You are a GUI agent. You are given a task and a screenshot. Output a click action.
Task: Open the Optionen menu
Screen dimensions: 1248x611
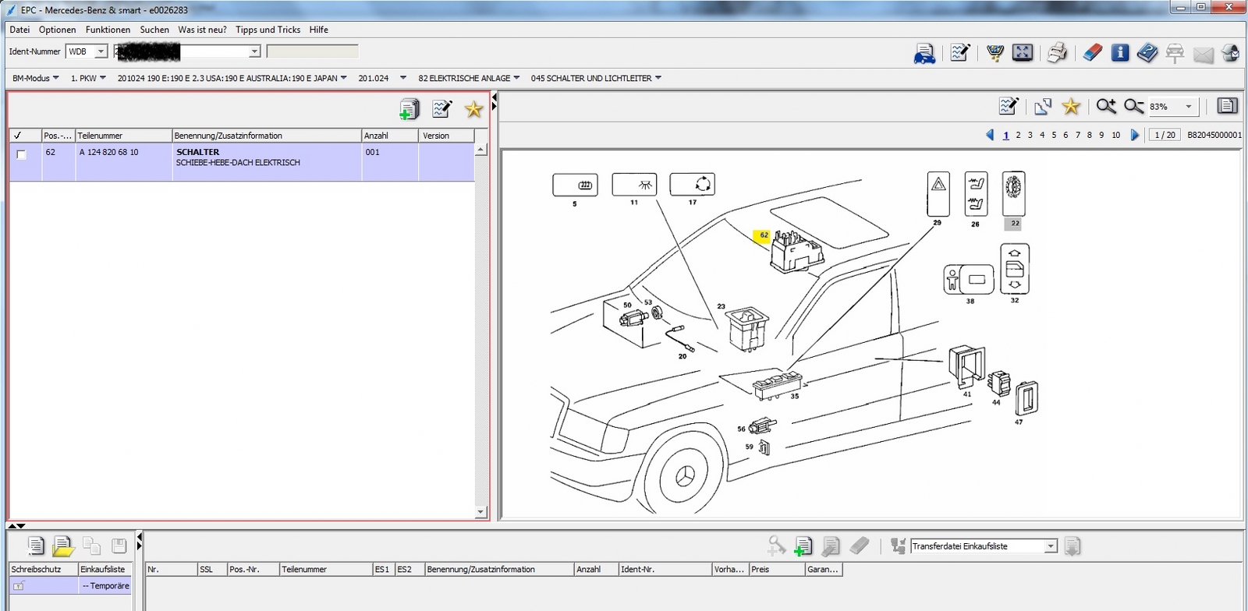click(x=58, y=30)
